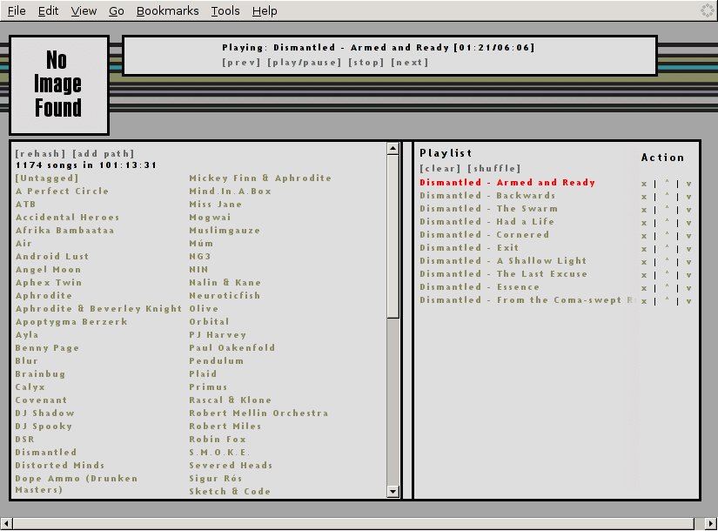Viewport: 718px width, 531px height.
Task: Move Exit down with its v icon
Action: pos(688,249)
